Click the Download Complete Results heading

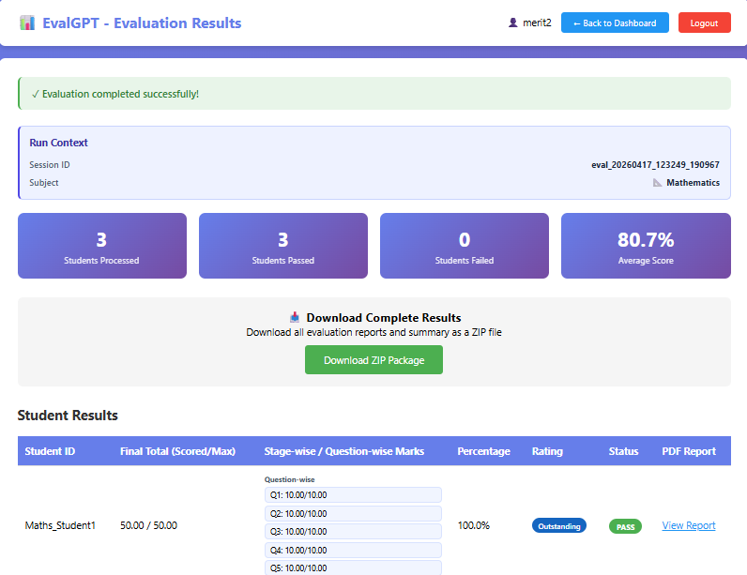(x=384, y=317)
